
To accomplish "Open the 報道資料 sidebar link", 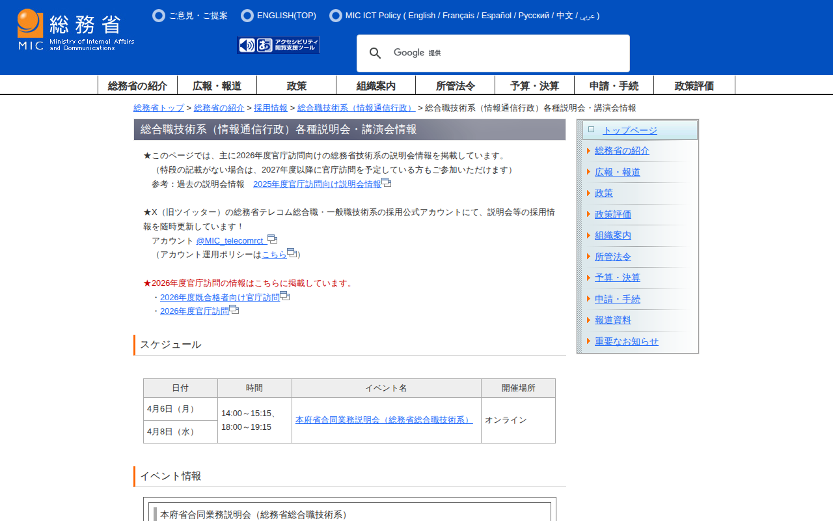I will tap(613, 320).
